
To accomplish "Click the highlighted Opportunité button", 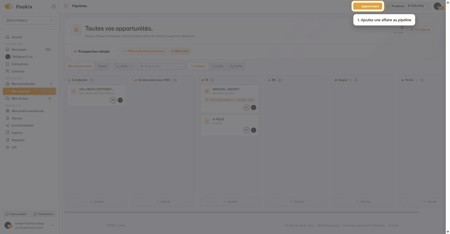I will pos(368,6).
